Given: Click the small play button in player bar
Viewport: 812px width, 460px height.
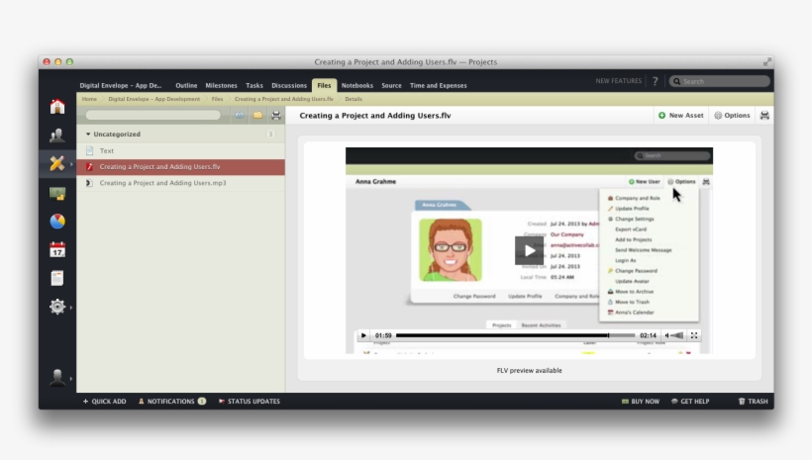Looking at the screenshot, I should point(363,335).
